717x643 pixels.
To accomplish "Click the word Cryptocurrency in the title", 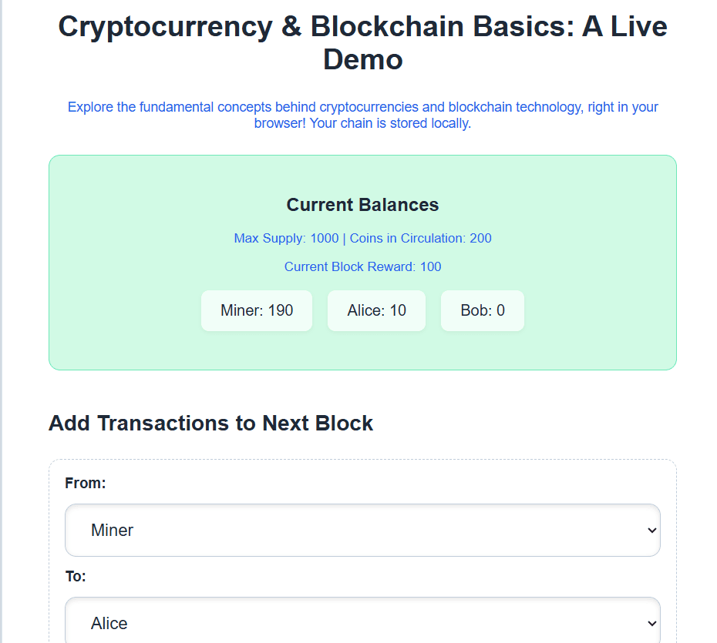I will (x=165, y=27).
